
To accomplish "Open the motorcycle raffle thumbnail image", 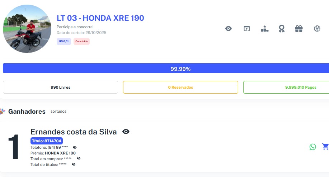I will point(27,29).
